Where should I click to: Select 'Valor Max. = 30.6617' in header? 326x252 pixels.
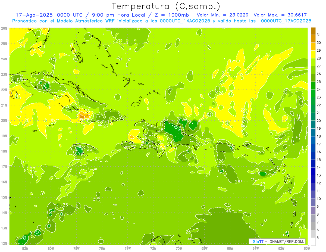coord(280,15)
